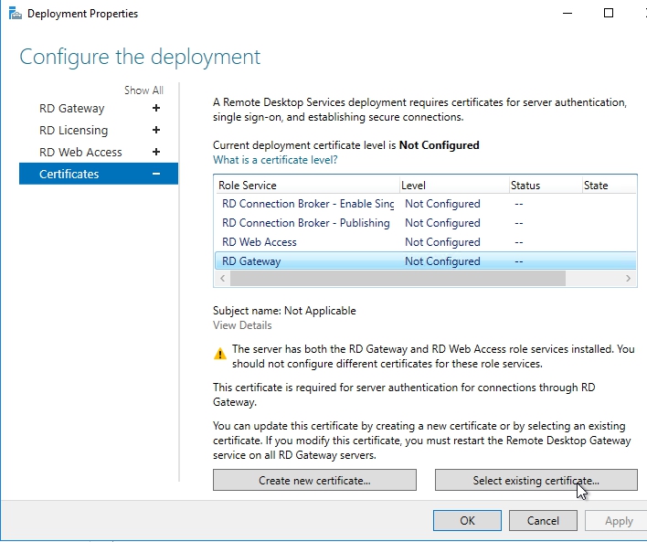Screen dimensions: 647x542
Task: Select RD Connection Broker - Enable Single Sign On row
Action: point(308,204)
